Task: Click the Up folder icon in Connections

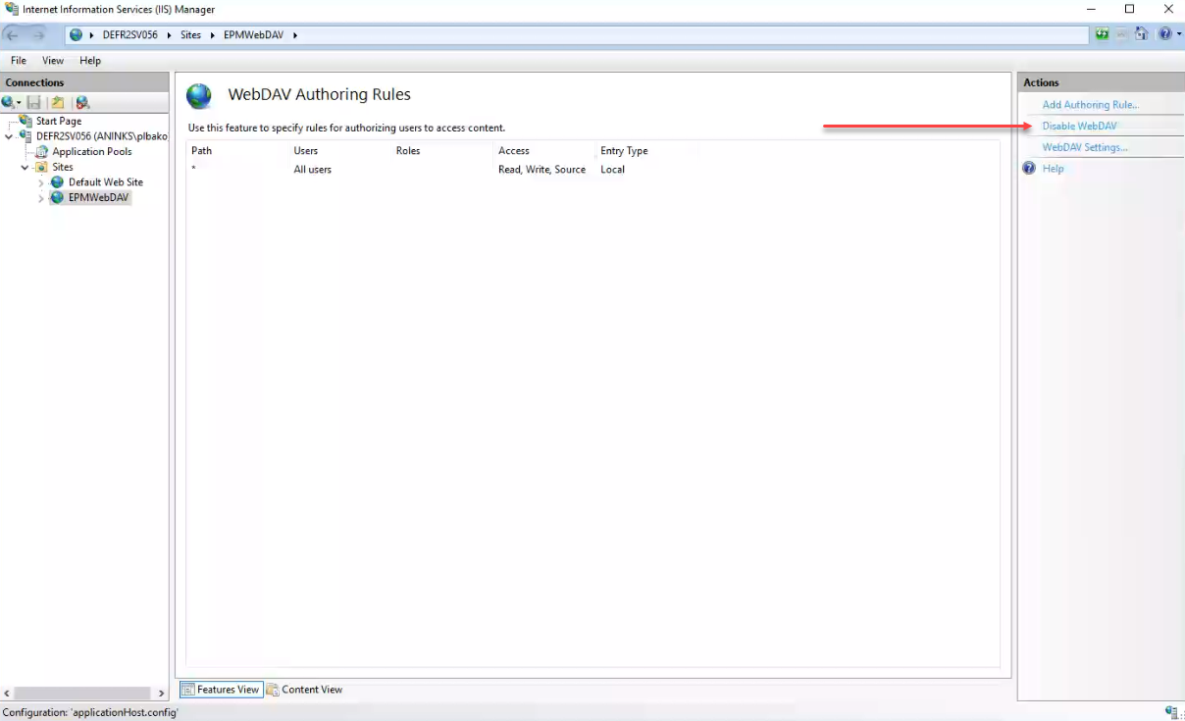Action: [x=58, y=102]
